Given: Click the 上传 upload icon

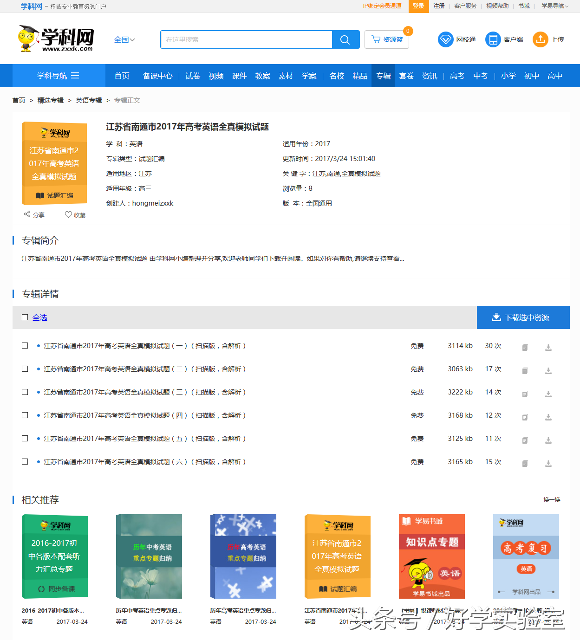Looking at the screenshot, I should point(540,39).
